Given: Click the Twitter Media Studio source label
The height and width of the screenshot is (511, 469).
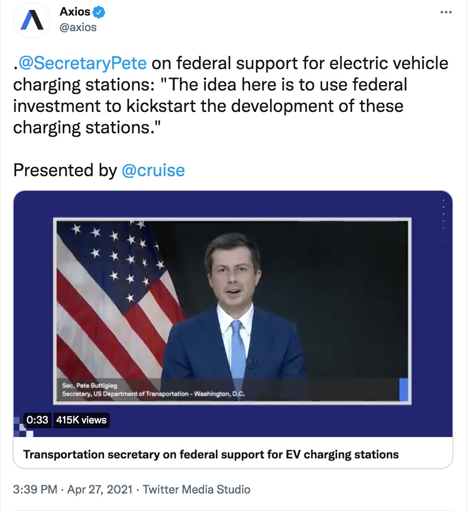Looking at the screenshot, I should coord(197,490).
